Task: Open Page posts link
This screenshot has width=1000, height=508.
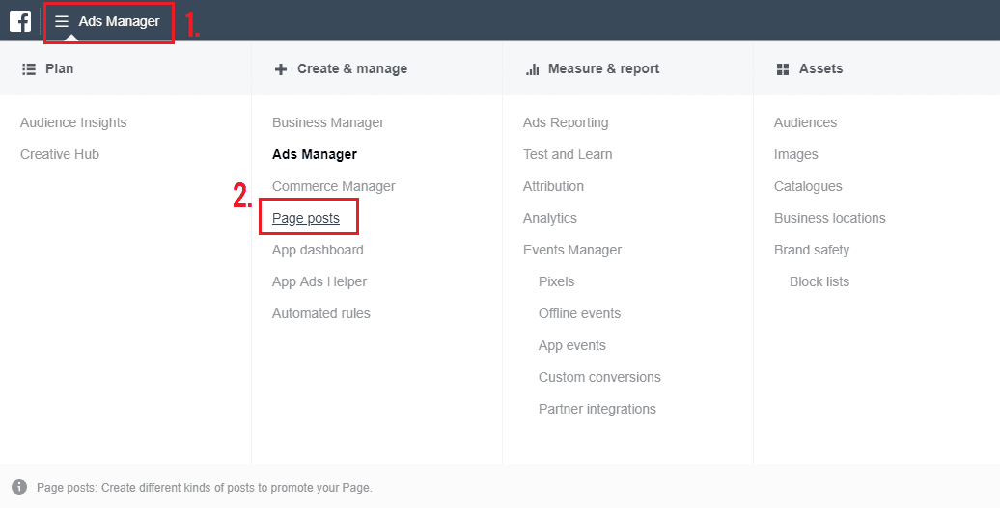Action: click(x=305, y=219)
